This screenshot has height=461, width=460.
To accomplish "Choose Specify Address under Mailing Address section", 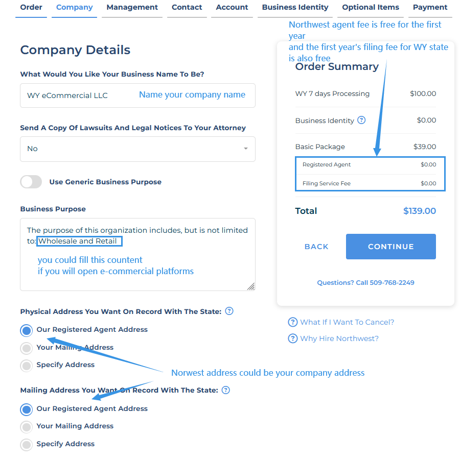I will coord(26,445).
